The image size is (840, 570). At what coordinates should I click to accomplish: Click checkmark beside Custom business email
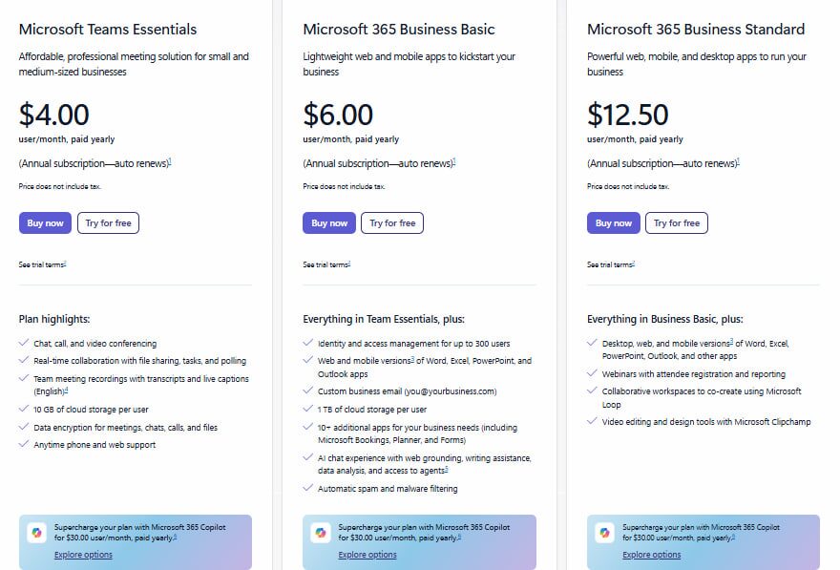[307, 391]
